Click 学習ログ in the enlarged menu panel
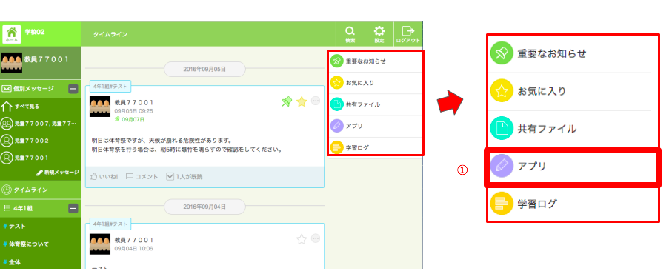The width and height of the screenshot is (672, 271). pyautogui.click(x=573, y=204)
